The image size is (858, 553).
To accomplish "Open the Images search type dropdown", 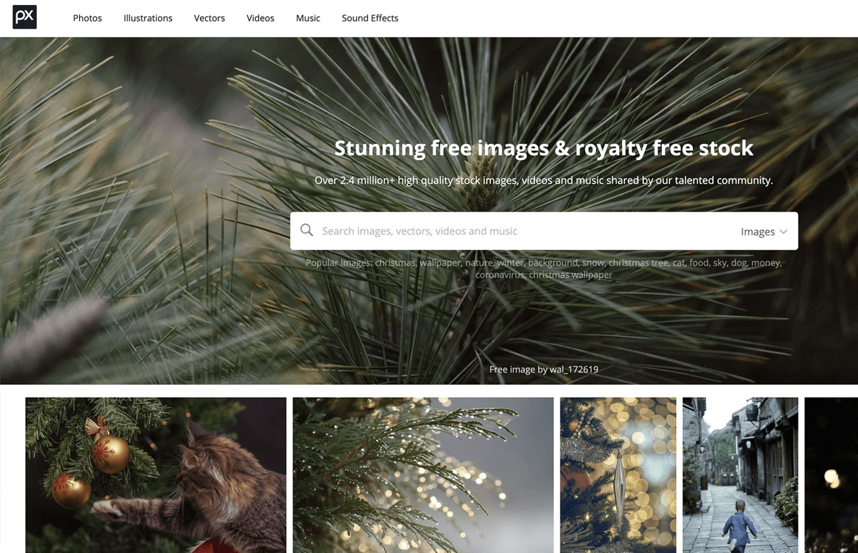I will point(764,232).
